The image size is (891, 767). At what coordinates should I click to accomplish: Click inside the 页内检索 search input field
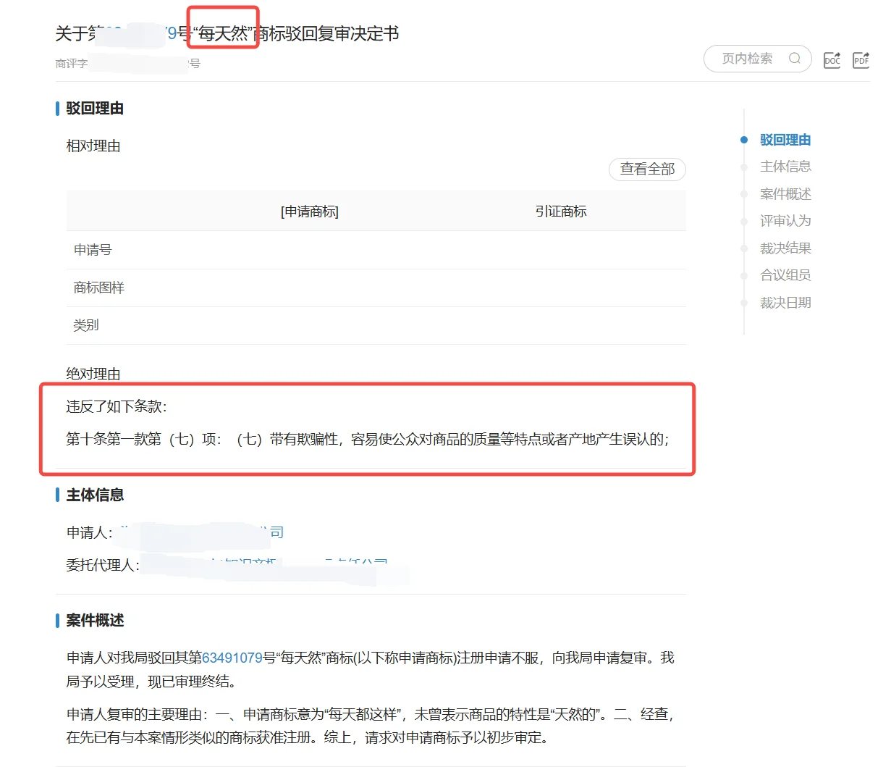[746, 58]
